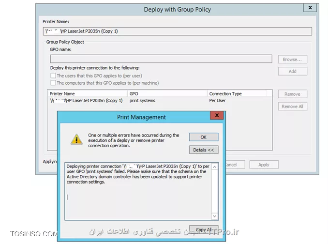Viewport: 328px width, 244px height.
Task: Check 'The computers that this GPO applies to'
Action: pyautogui.click(x=53, y=83)
